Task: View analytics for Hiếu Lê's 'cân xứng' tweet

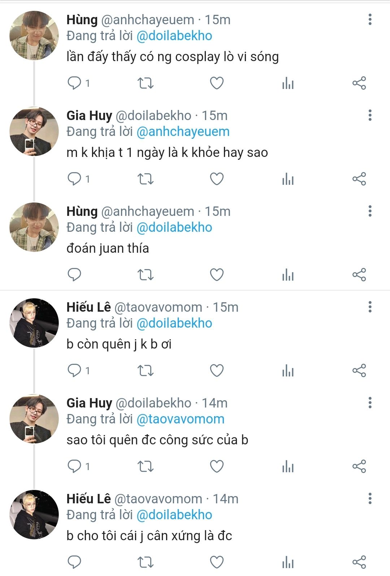Action: 288,562
